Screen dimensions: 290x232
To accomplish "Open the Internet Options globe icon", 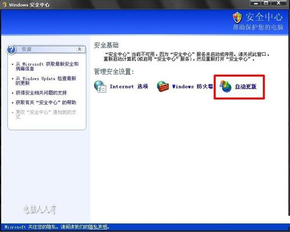I will pos(100,87).
